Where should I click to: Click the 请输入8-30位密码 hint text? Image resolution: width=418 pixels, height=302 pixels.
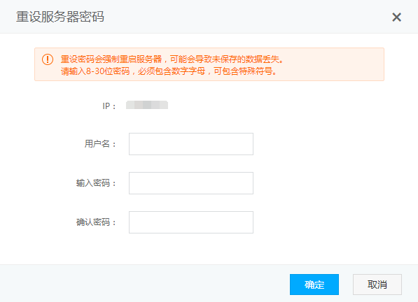pos(95,71)
